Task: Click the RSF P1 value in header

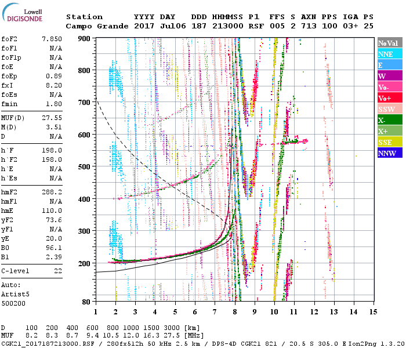Action: (256, 26)
